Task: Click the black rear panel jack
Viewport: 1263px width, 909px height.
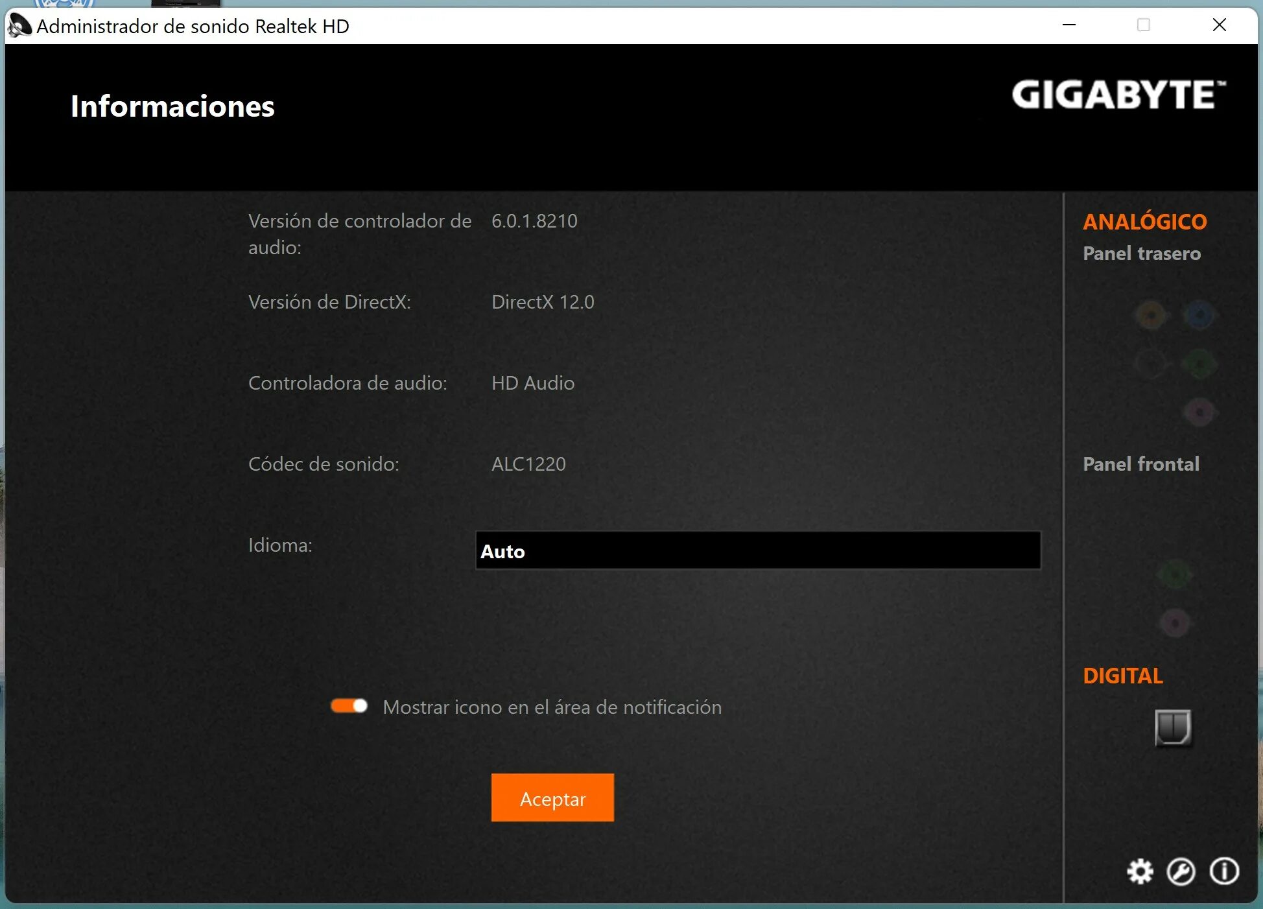Action: tap(1151, 364)
